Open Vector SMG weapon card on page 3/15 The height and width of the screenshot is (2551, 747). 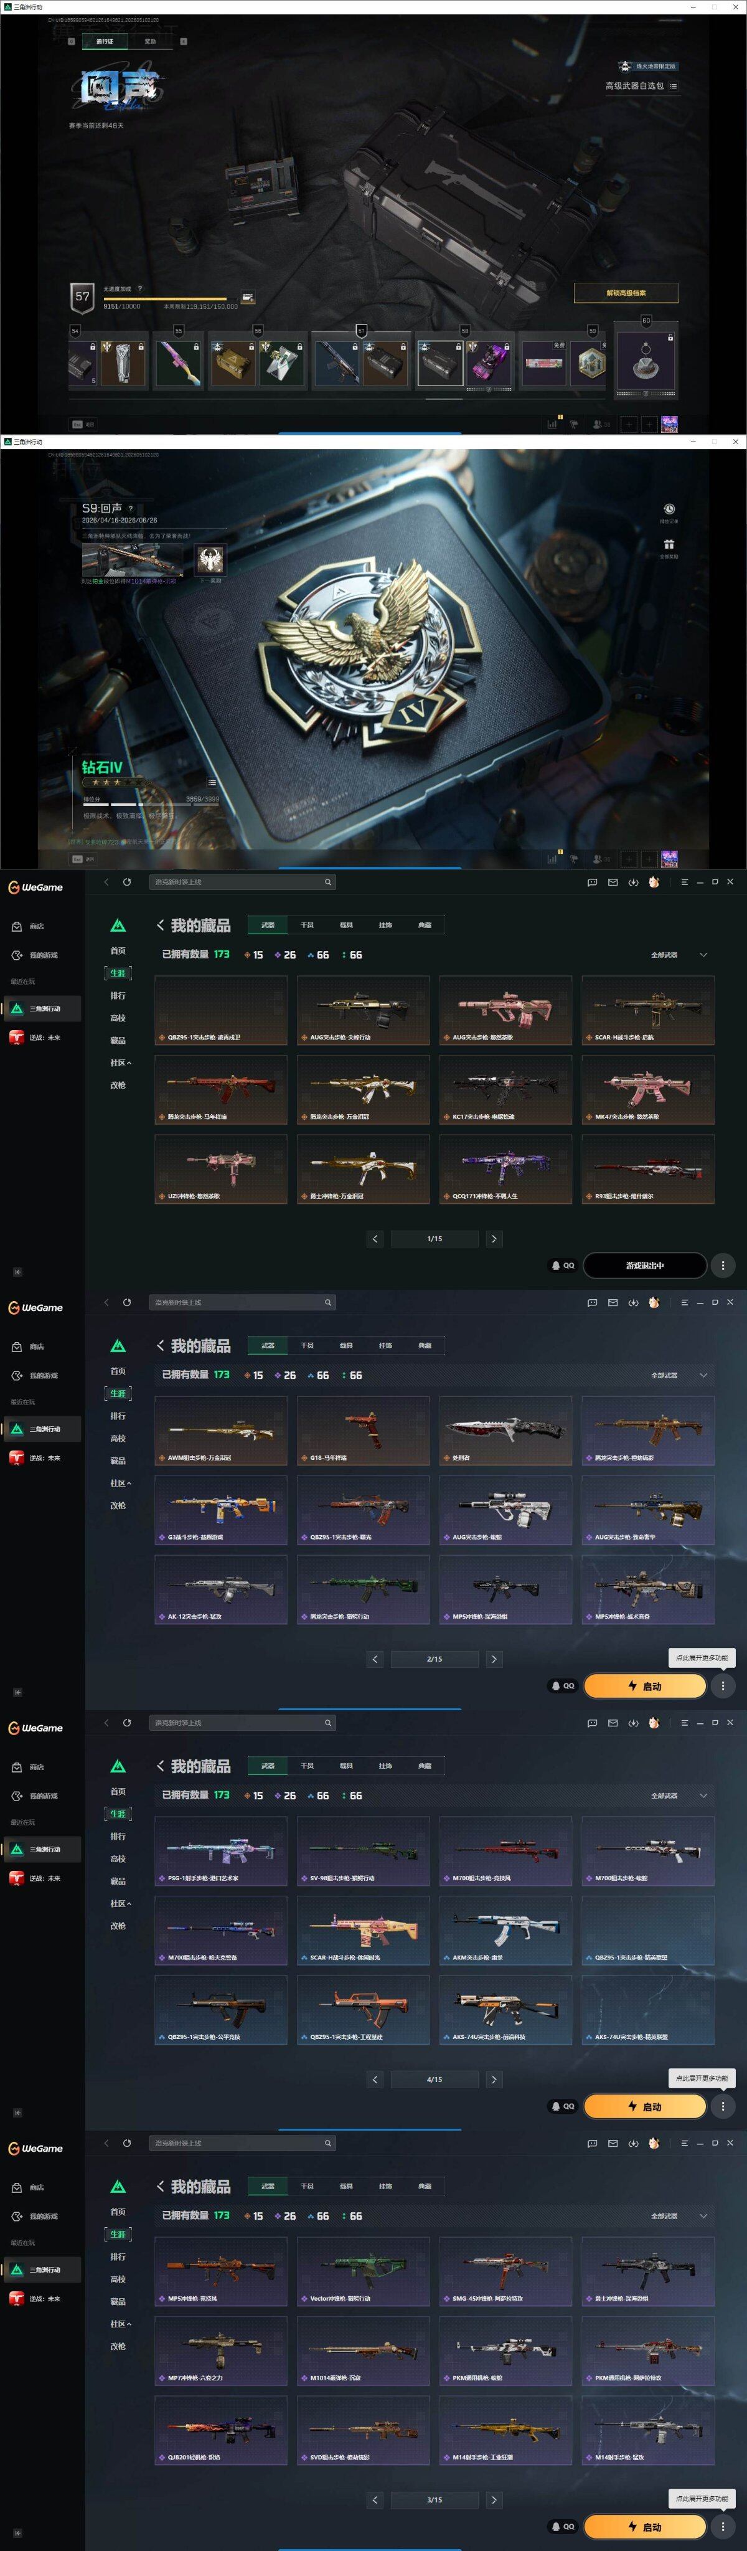363,2272
